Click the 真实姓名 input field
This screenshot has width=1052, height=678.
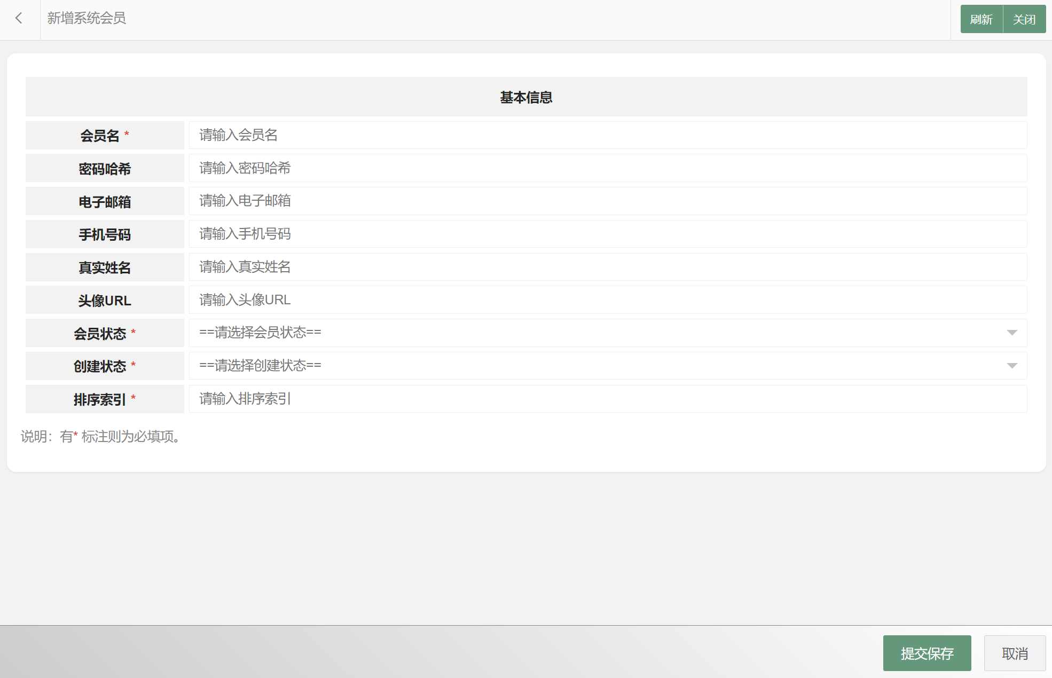(x=607, y=267)
